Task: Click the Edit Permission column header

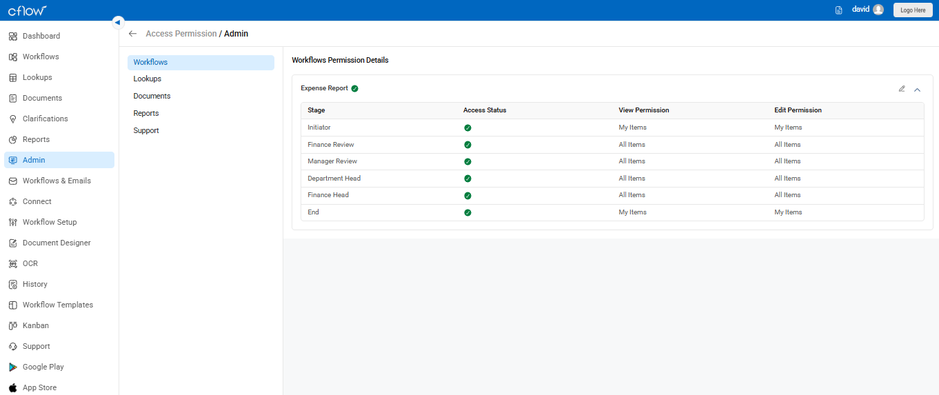Action: coord(798,110)
